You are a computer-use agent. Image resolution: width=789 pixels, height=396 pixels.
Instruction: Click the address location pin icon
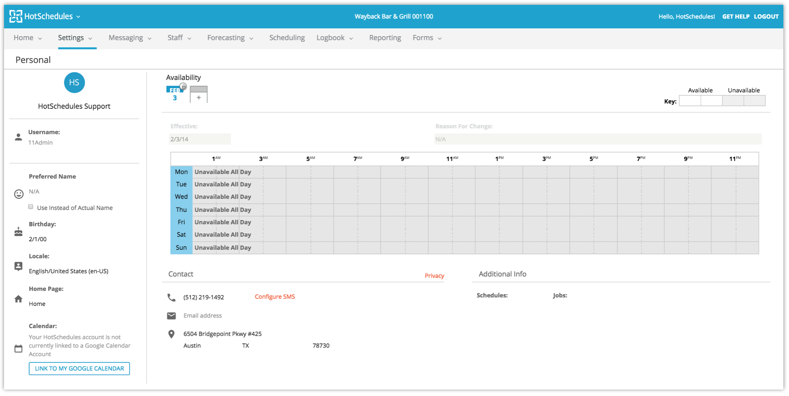(x=172, y=334)
